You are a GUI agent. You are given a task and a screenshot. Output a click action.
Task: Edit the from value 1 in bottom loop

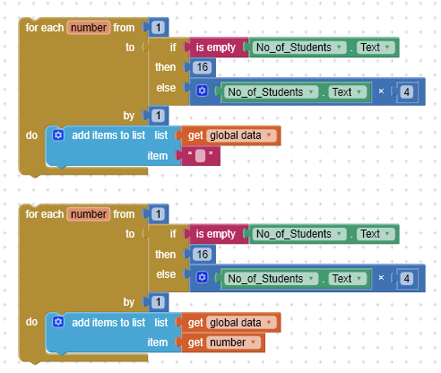158,214
